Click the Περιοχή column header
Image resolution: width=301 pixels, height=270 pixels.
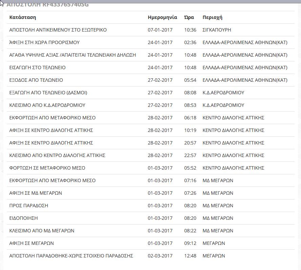[x=212, y=17]
